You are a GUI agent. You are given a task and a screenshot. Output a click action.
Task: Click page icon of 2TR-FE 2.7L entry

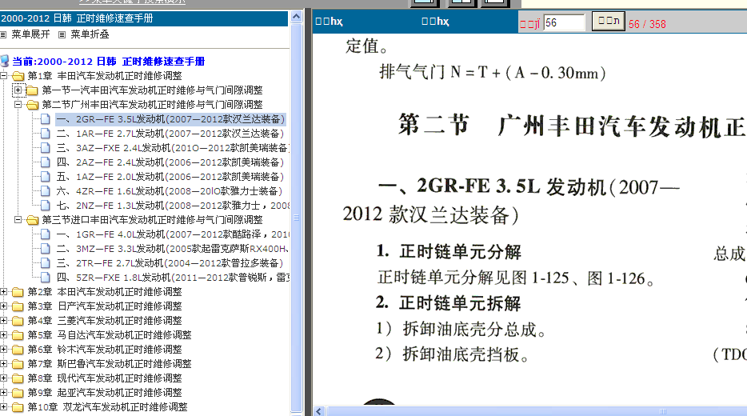[46, 263]
